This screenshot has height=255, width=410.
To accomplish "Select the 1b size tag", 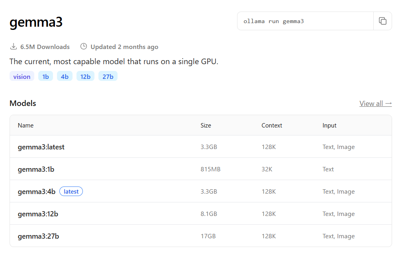I will tap(46, 76).
